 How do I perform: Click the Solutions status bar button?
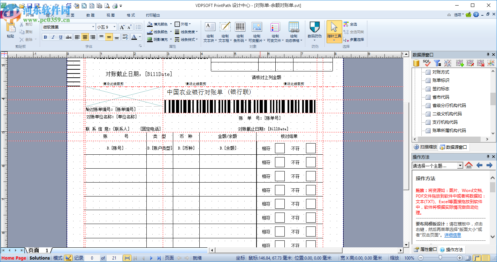[39, 258]
